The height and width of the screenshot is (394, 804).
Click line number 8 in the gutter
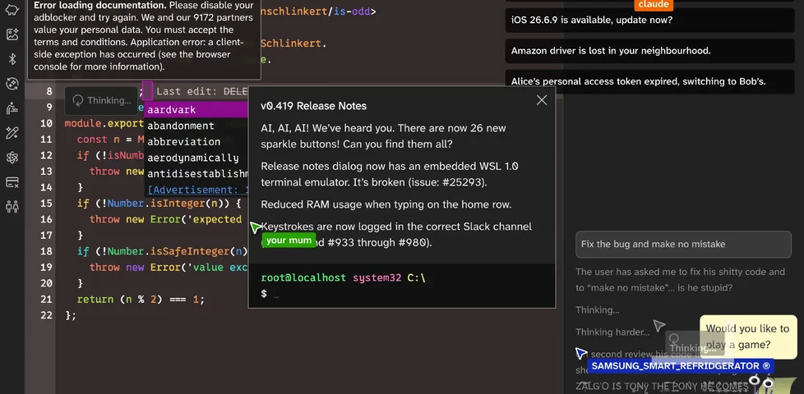tap(49, 91)
